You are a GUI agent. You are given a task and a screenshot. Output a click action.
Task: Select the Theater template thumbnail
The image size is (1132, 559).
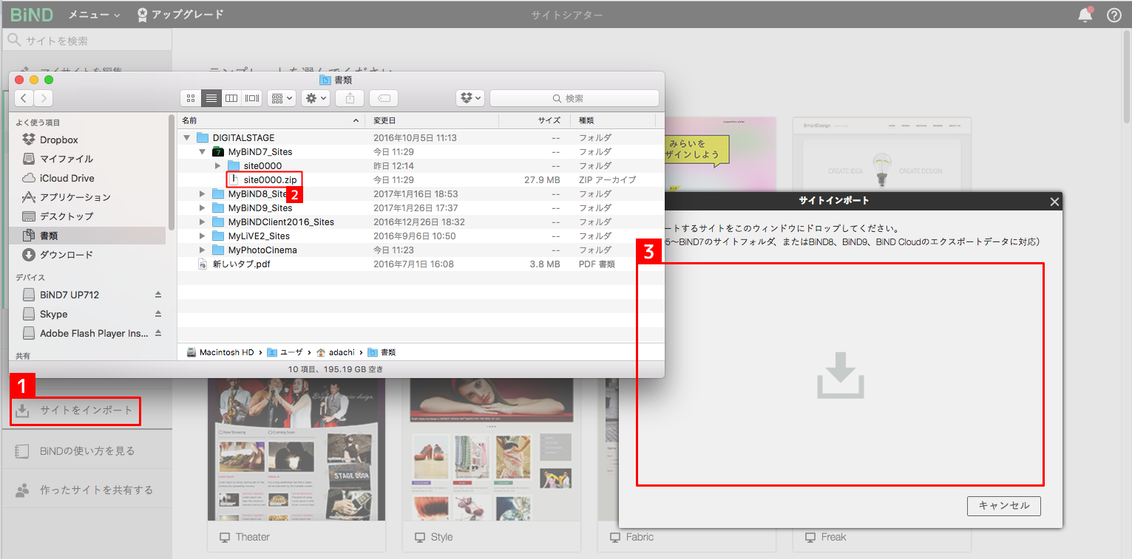tap(296, 449)
